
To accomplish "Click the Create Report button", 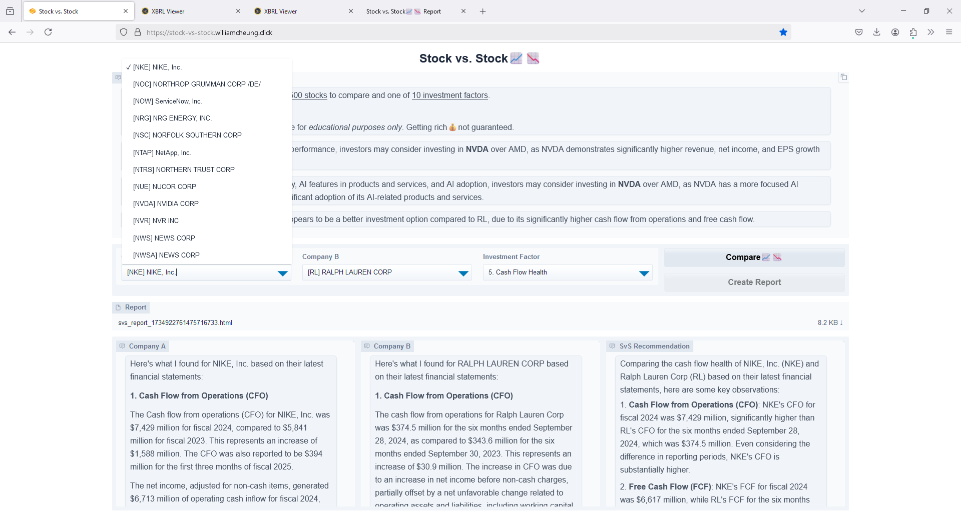I will pos(754,282).
